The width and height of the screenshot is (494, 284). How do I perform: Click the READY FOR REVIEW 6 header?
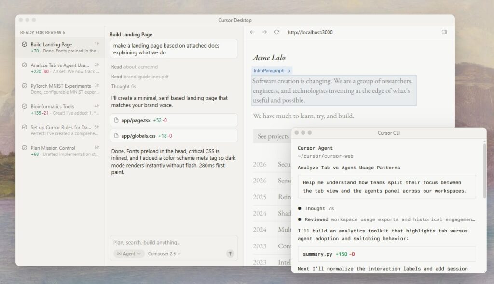point(42,32)
